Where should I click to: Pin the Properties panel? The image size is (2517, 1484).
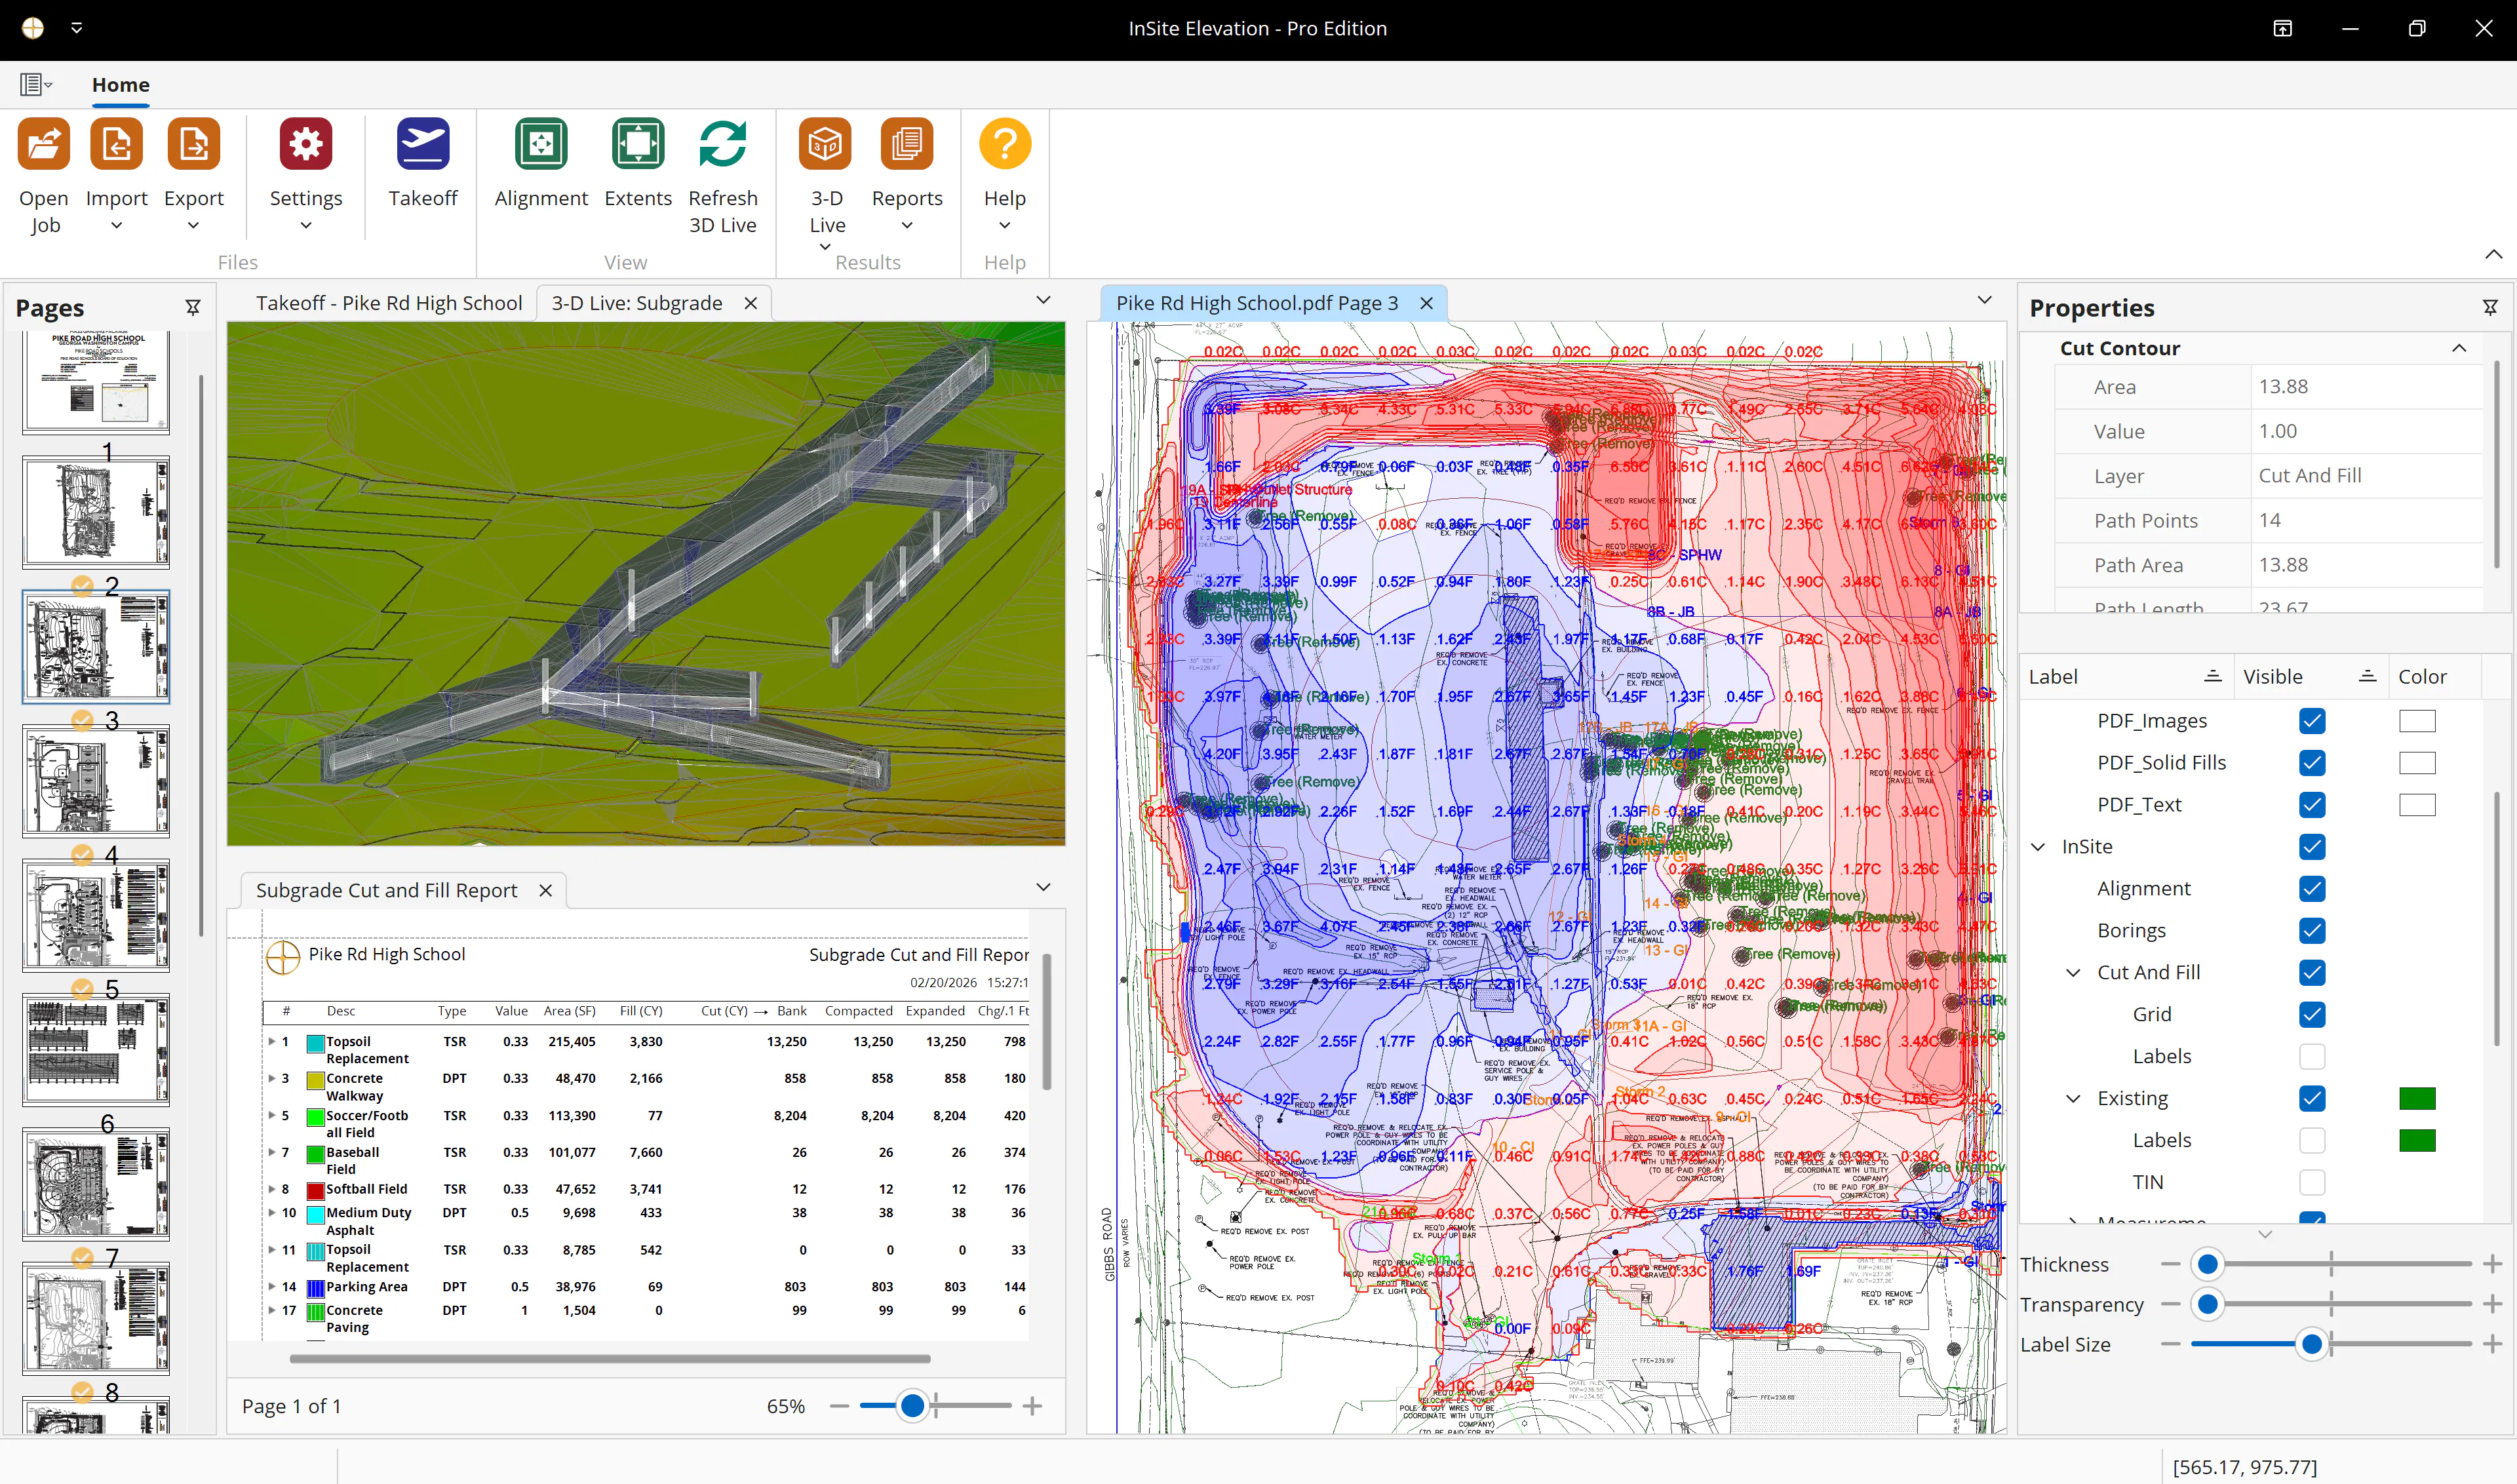(2490, 308)
